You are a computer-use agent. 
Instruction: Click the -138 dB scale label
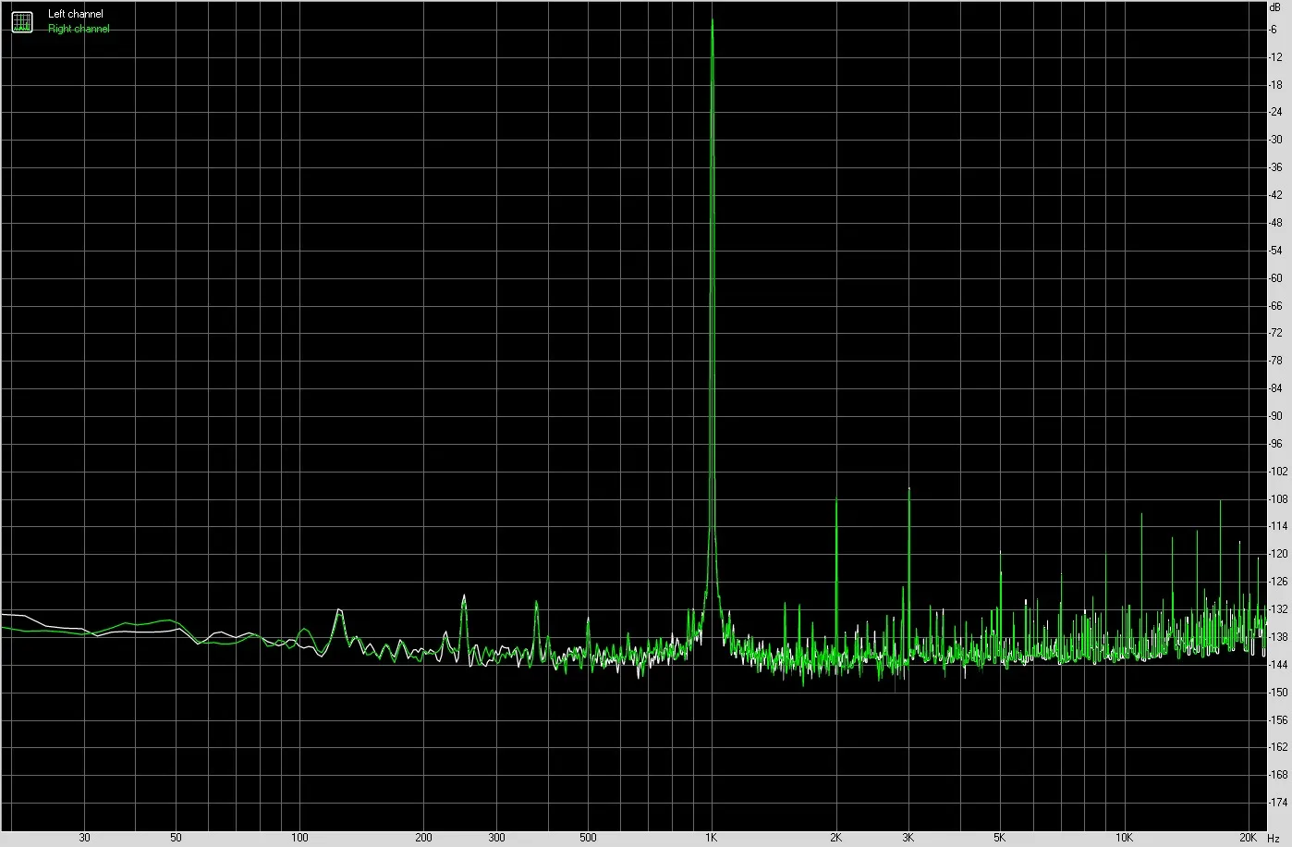(1278, 637)
